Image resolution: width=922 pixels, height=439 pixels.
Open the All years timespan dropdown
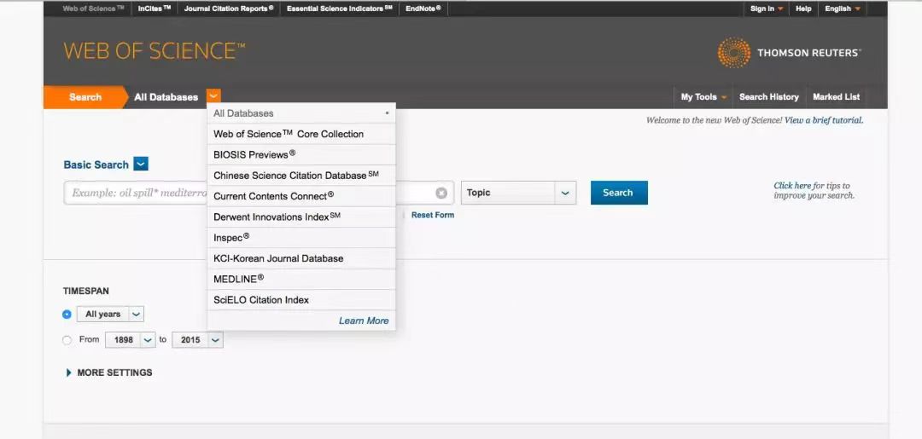coord(110,314)
